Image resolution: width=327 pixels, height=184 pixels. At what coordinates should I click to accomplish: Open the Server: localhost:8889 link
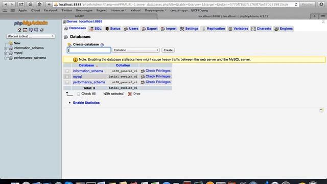[84, 21]
